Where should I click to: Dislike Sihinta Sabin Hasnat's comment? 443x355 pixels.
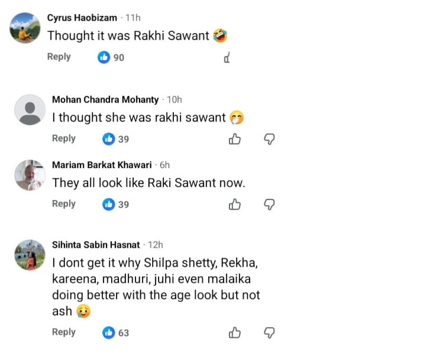tap(269, 333)
